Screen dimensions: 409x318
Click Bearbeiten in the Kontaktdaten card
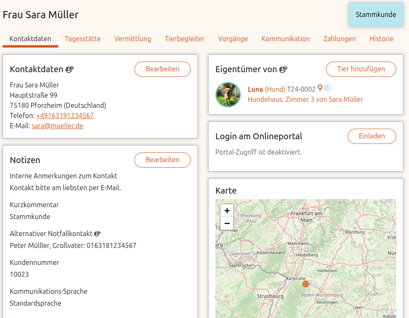(x=162, y=69)
